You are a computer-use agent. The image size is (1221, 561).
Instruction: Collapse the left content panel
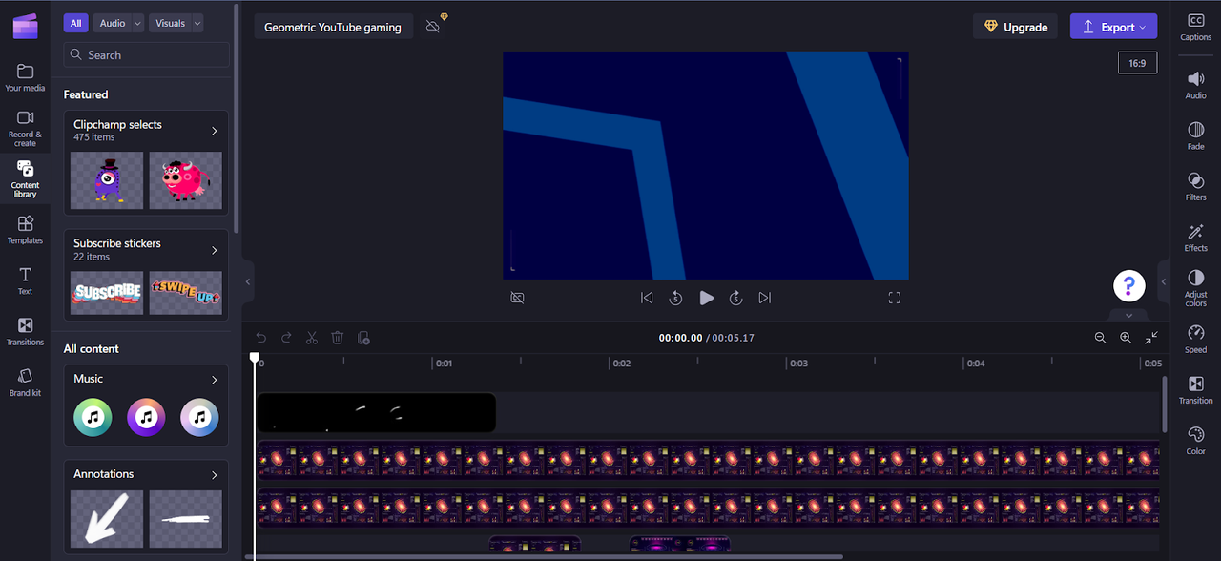(x=248, y=282)
